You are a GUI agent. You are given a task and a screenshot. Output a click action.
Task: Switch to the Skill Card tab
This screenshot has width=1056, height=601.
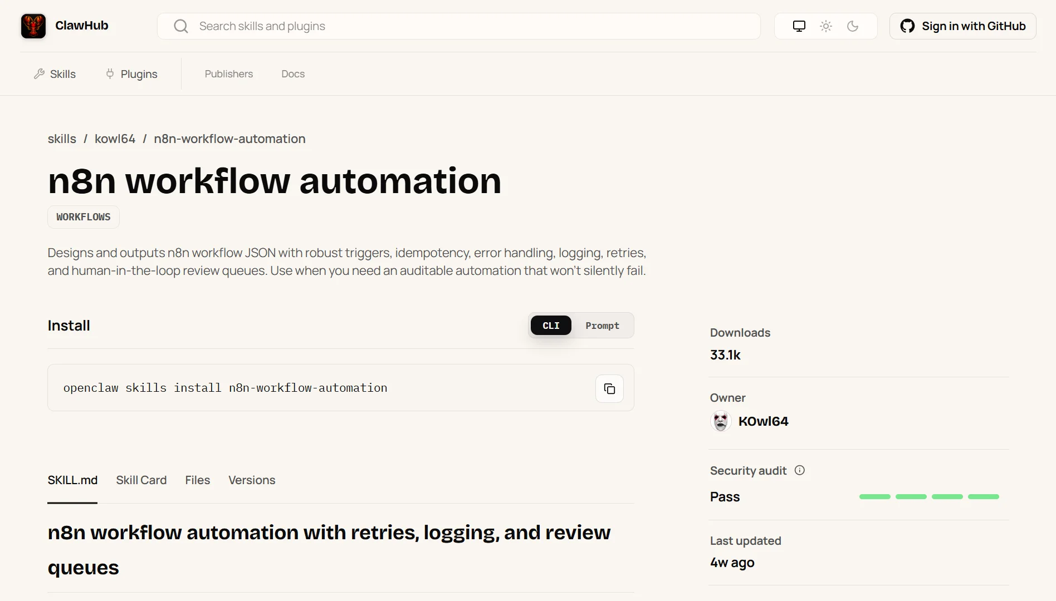141,480
